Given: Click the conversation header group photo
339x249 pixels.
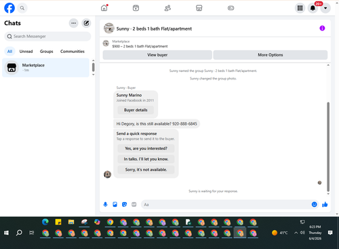Looking at the screenshot, I should pos(109,28).
